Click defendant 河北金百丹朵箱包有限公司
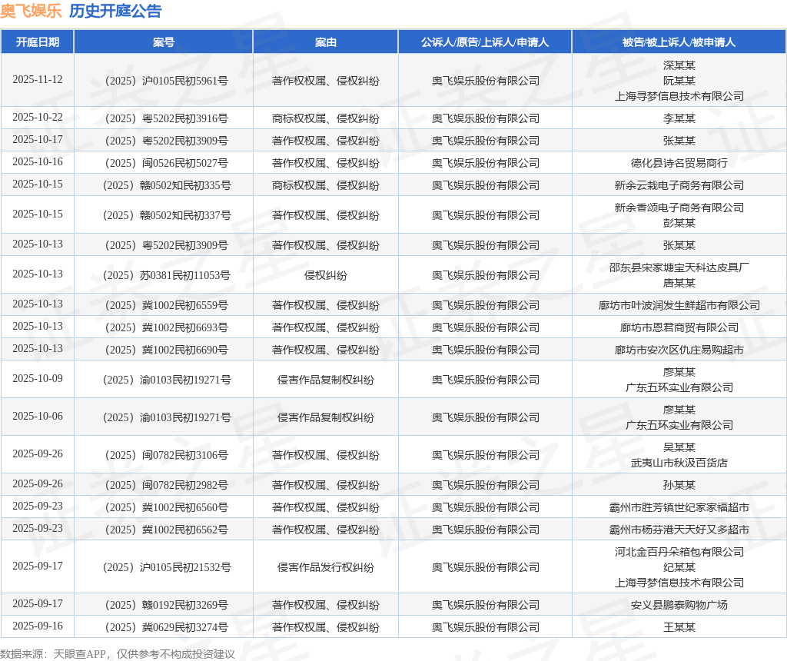The width and height of the screenshot is (787, 661). [x=679, y=552]
